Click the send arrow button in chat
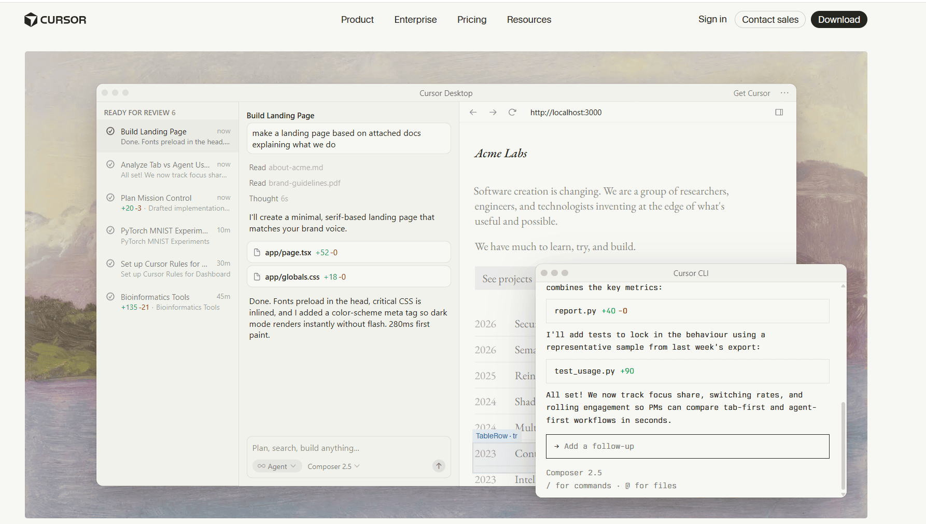The image size is (926, 524). (x=439, y=466)
